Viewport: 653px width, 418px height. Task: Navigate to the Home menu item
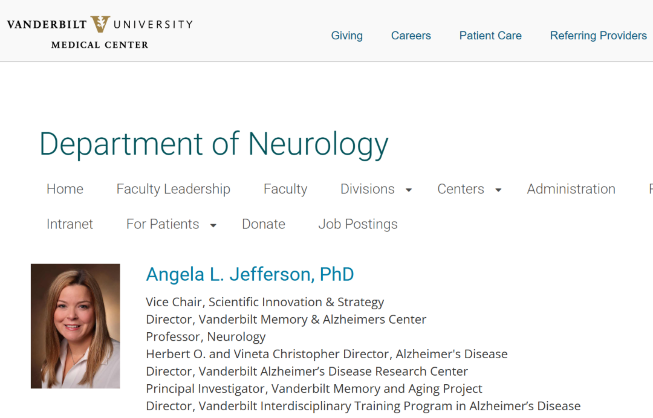tap(65, 189)
